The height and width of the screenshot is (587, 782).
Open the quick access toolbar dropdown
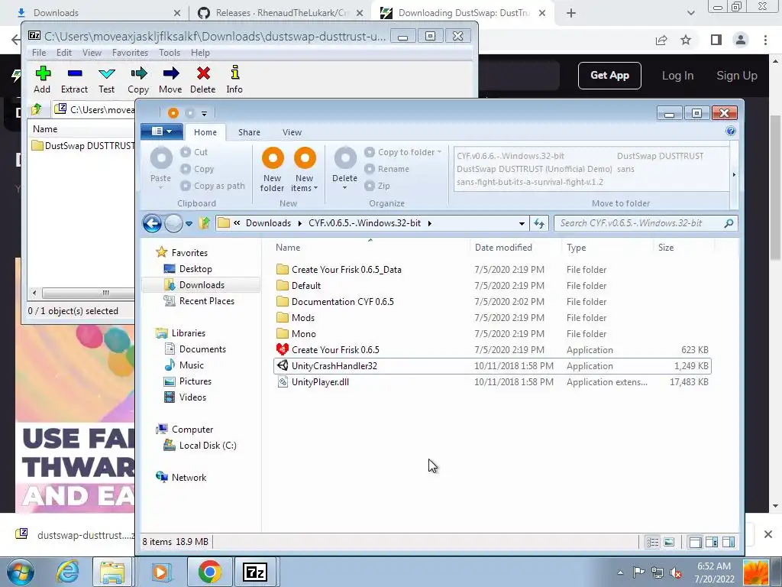tap(204, 114)
